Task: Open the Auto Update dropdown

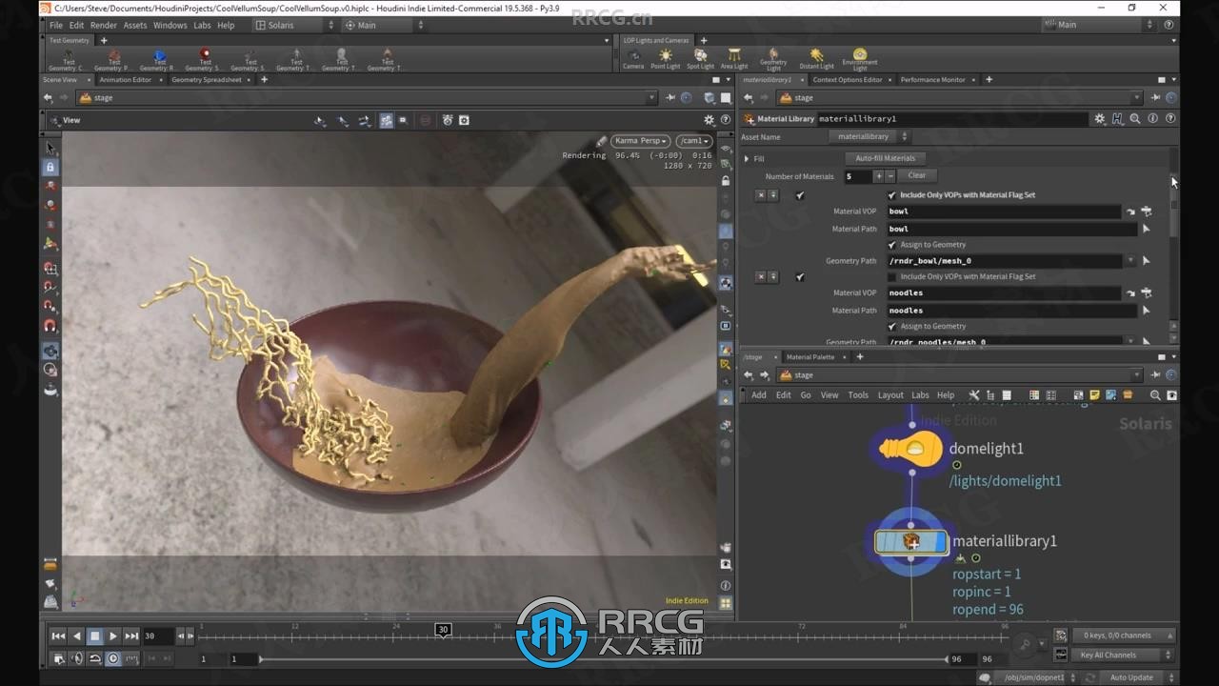Action: [1136, 677]
